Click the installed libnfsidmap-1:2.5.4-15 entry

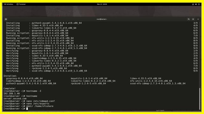coord(28,81)
